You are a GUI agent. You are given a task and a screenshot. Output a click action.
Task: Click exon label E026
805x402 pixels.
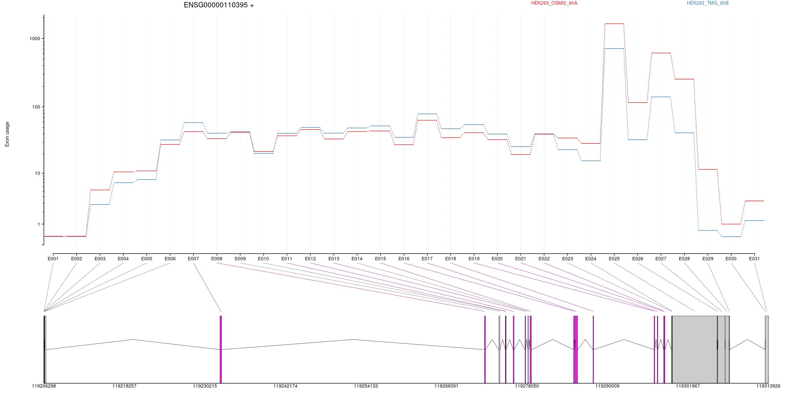pyautogui.click(x=638, y=259)
